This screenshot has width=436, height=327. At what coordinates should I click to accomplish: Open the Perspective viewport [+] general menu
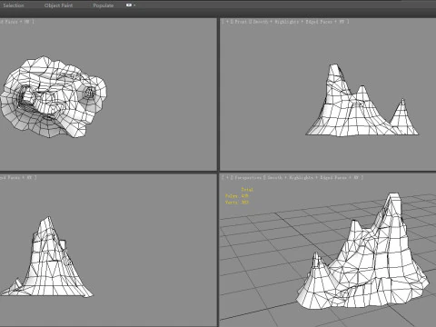tap(227, 177)
